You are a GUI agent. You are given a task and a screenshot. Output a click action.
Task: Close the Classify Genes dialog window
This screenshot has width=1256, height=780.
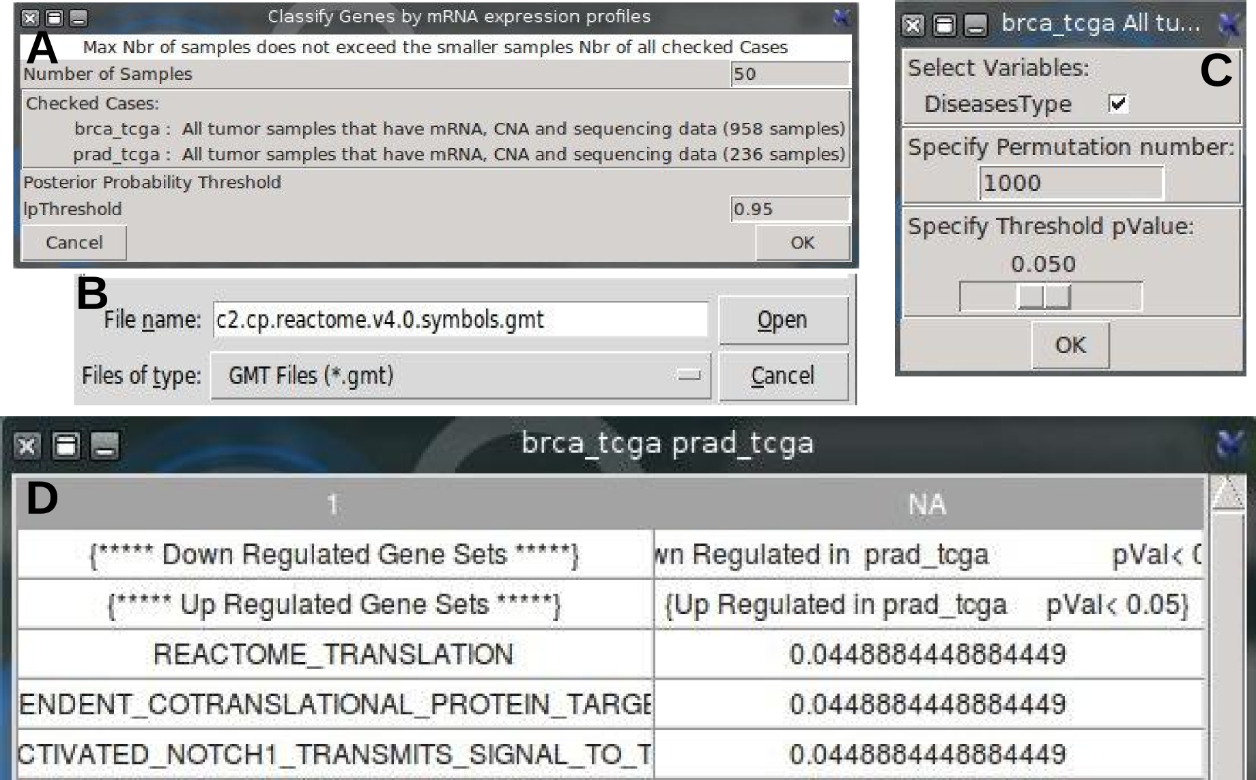click(29, 18)
